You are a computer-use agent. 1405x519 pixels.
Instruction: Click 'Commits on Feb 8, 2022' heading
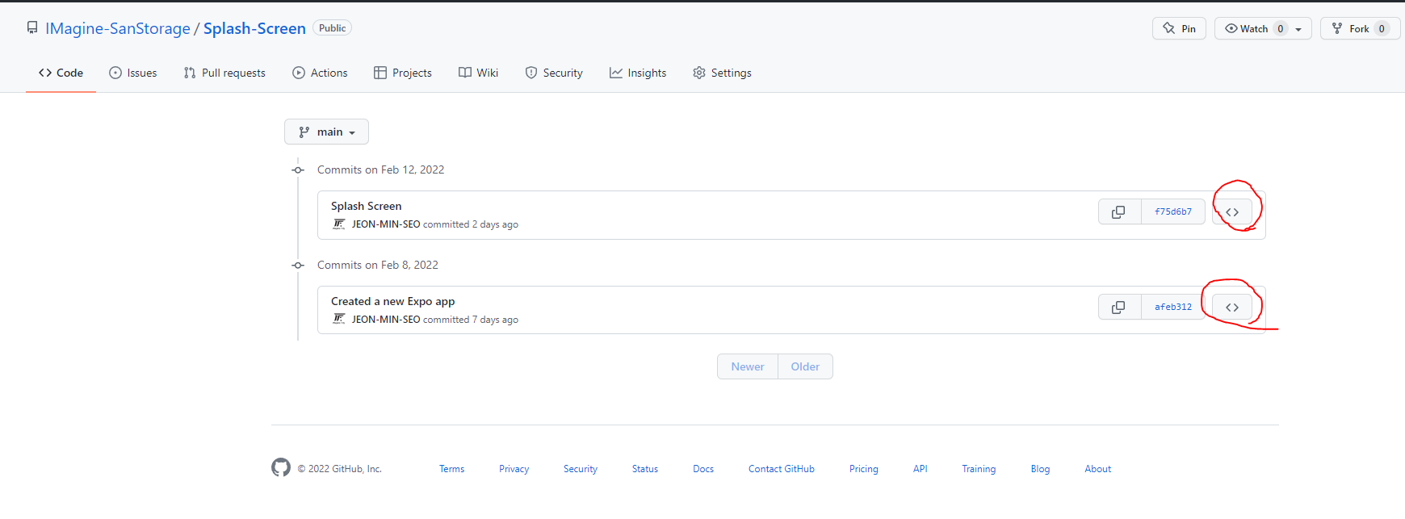[378, 265]
